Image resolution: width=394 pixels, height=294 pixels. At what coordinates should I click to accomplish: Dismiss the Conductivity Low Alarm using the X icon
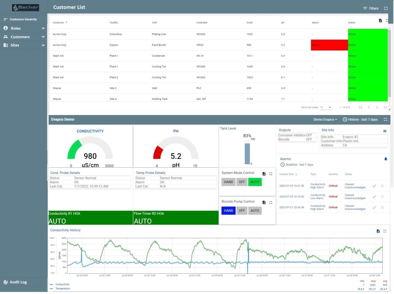click(382, 197)
